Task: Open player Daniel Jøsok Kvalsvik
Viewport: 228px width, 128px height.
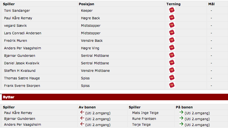Action: coord(22,63)
